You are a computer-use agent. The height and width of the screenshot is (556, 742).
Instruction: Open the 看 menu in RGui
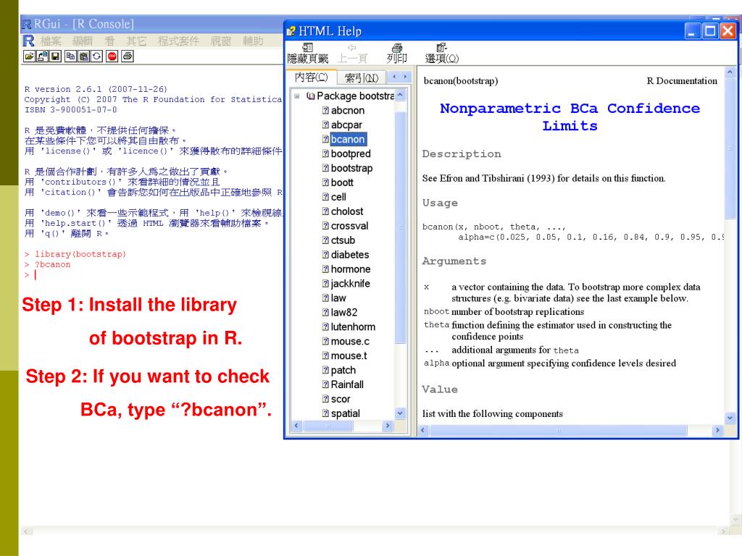click(x=110, y=41)
